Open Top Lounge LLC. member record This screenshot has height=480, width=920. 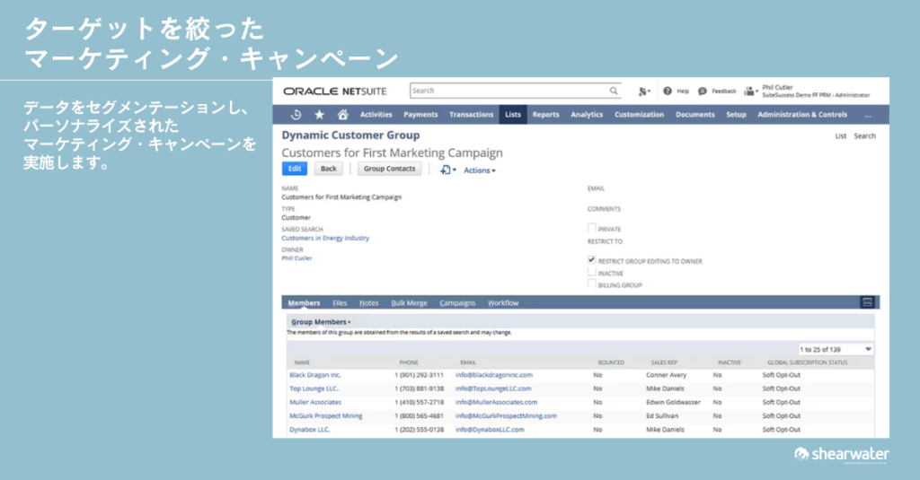click(x=314, y=388)
